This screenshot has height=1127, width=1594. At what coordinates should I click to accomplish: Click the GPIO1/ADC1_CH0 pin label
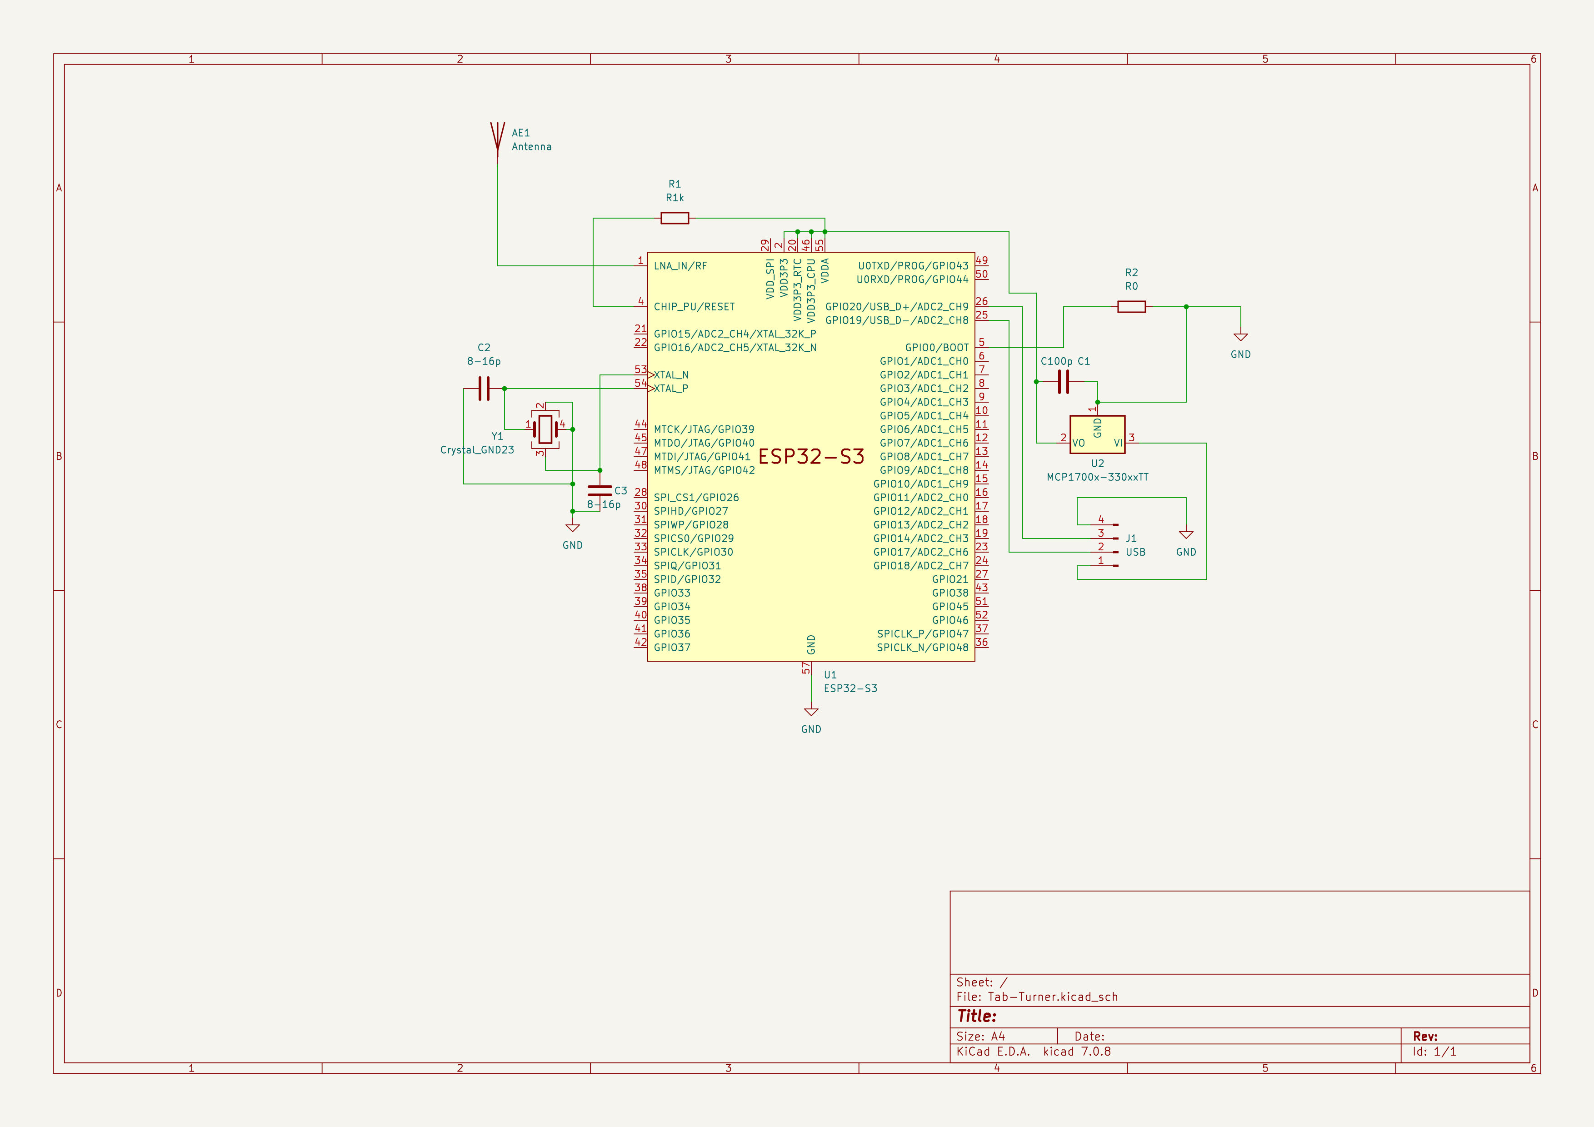pos(923,362)
